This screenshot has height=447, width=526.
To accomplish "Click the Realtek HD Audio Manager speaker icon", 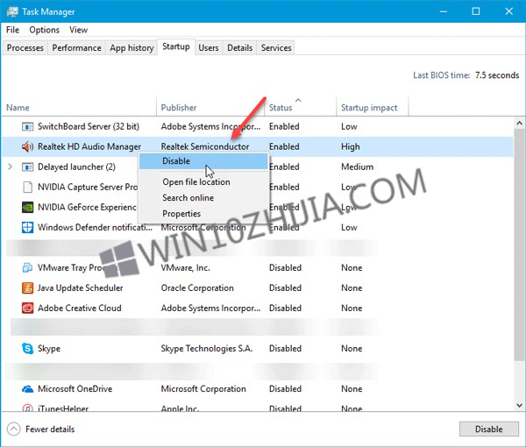I will pyautogui.click(x=27, y=146).
